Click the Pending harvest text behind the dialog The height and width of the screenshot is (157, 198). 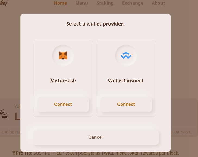(10, 132)
